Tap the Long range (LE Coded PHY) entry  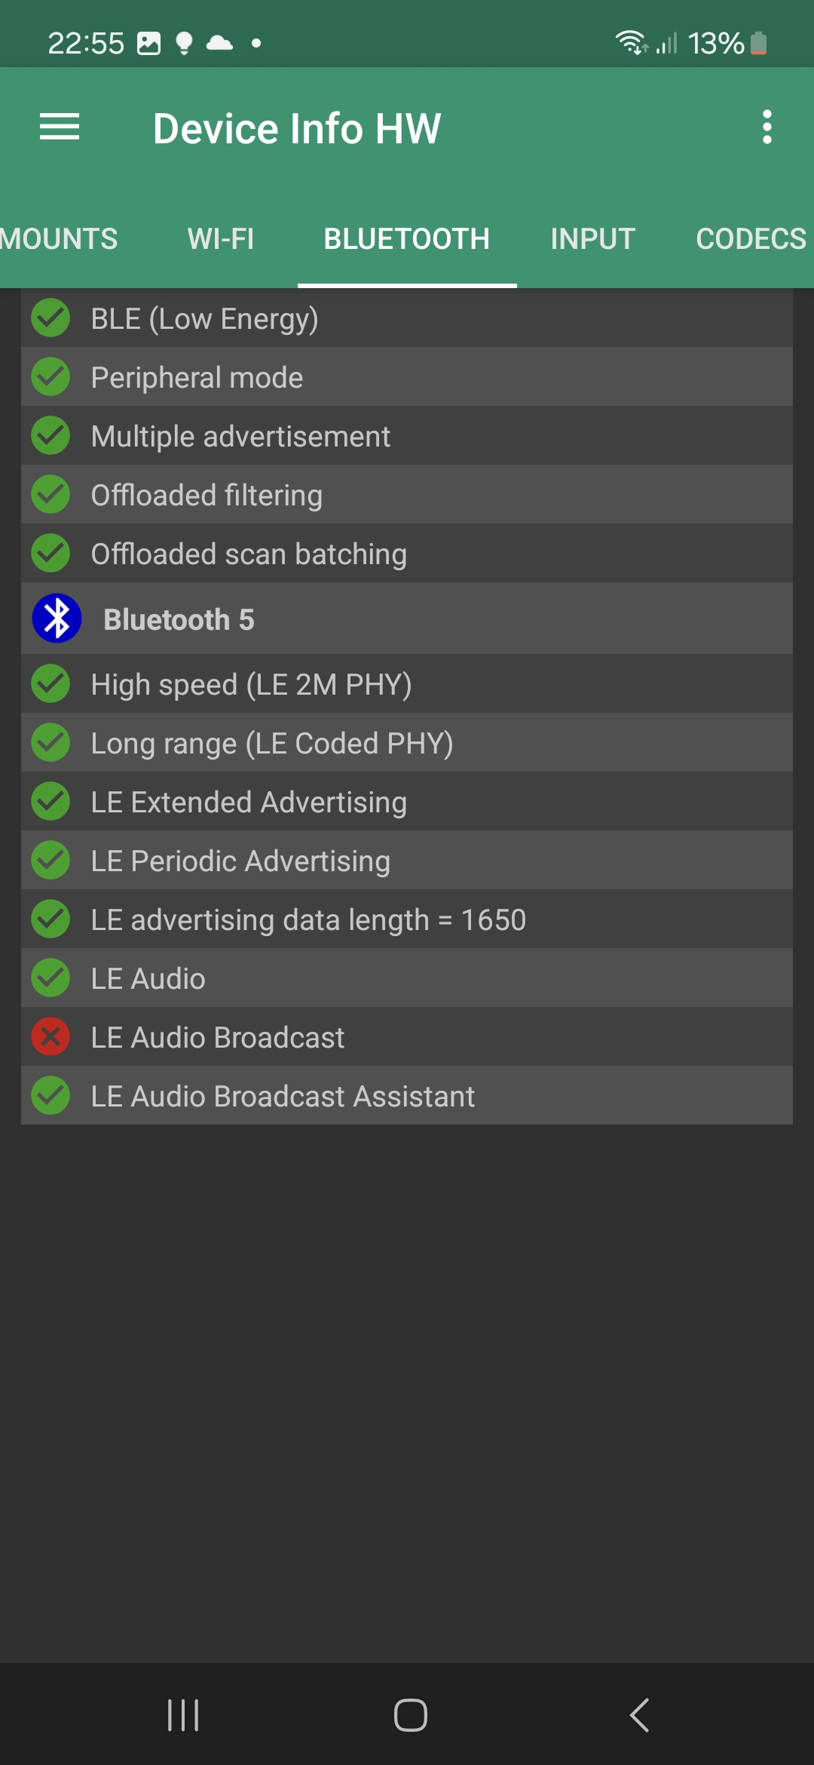click(407, 743)
